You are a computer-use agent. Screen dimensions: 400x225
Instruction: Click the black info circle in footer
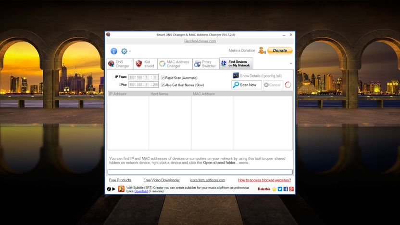pyautogui.click(x=109, y=189)
